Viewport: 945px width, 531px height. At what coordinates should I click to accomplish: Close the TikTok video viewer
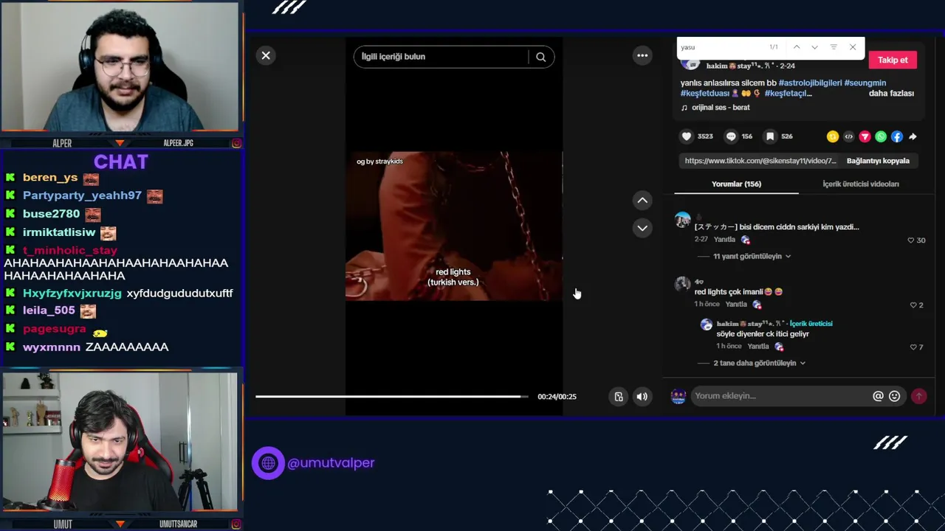(266, 56)
